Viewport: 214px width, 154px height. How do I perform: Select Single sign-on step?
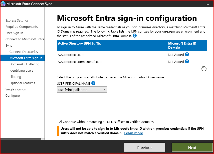point(16,89)
